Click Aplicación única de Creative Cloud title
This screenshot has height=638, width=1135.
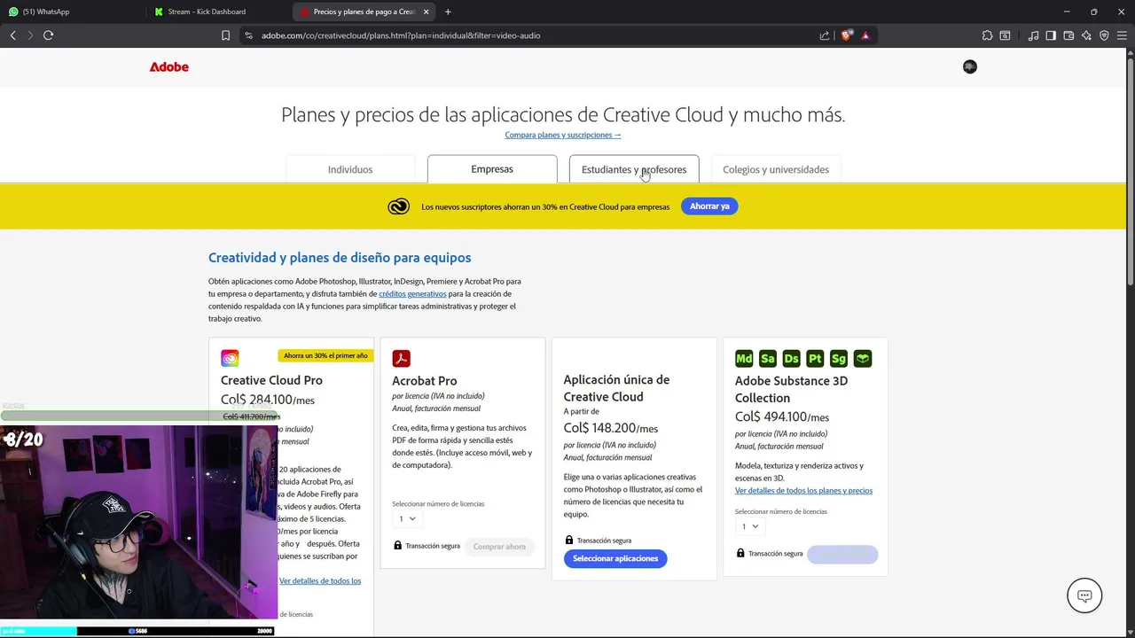tap(617, 388)
